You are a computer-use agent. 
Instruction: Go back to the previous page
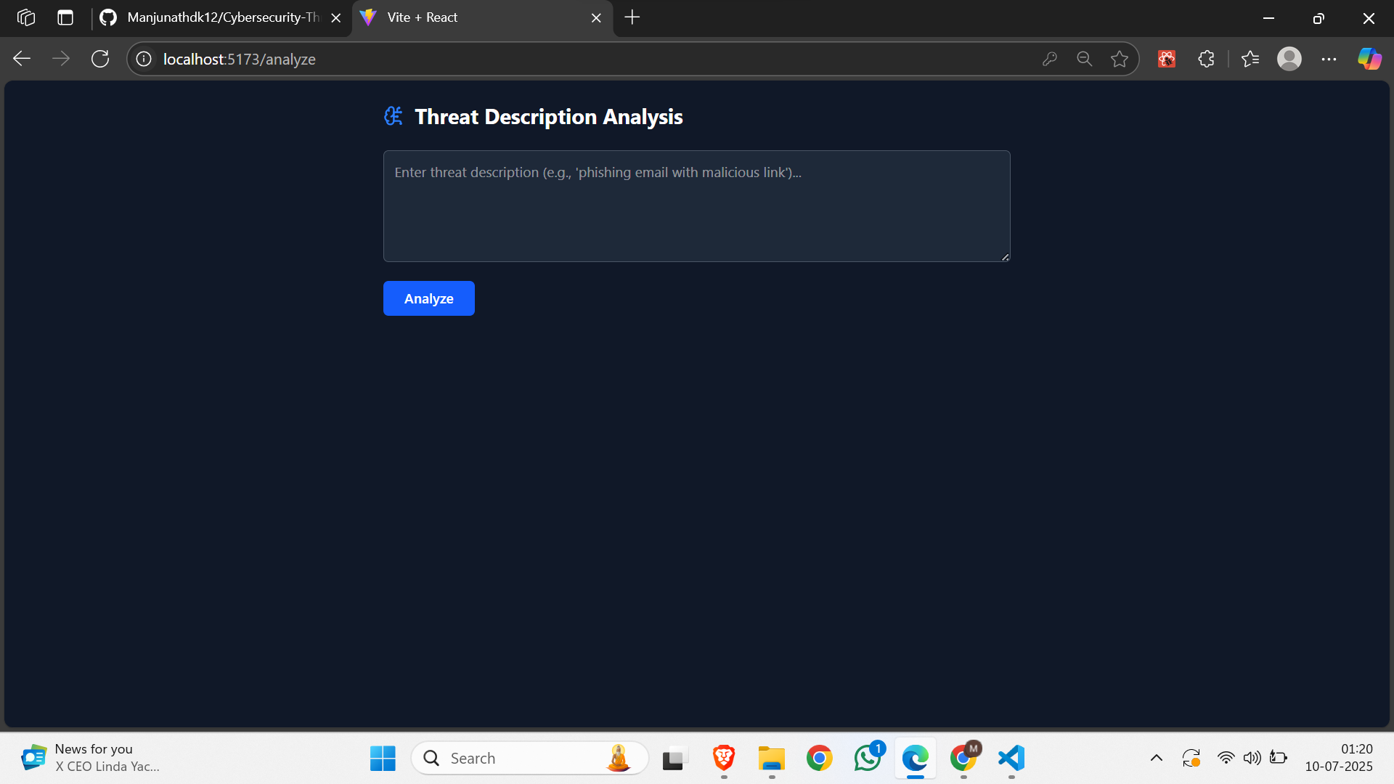pos(22,59)
